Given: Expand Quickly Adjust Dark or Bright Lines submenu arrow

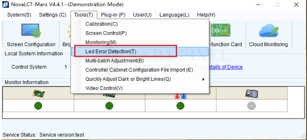Looking at the screenshot, I should [203, 79].
